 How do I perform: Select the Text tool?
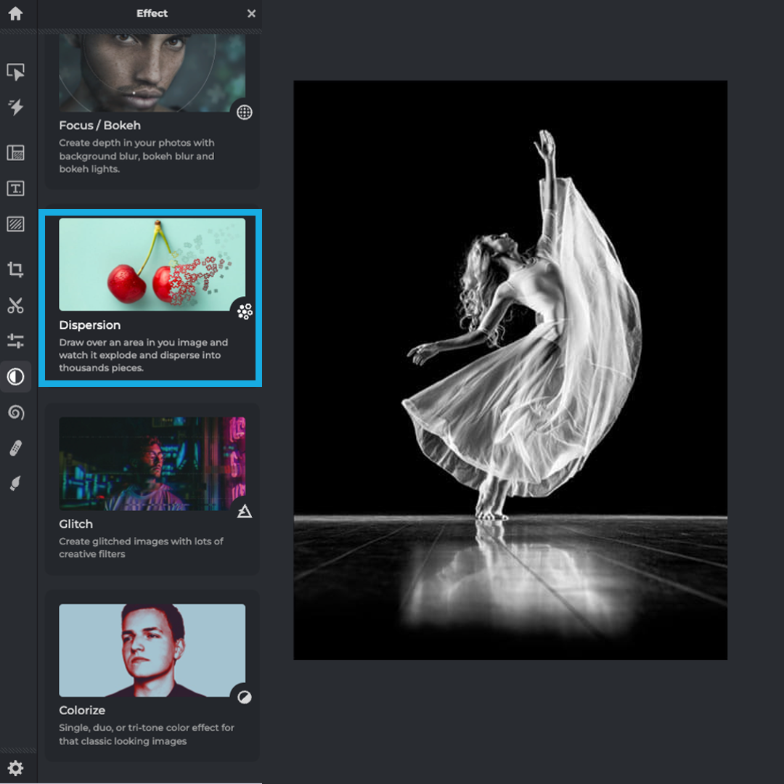coord(16,188)
